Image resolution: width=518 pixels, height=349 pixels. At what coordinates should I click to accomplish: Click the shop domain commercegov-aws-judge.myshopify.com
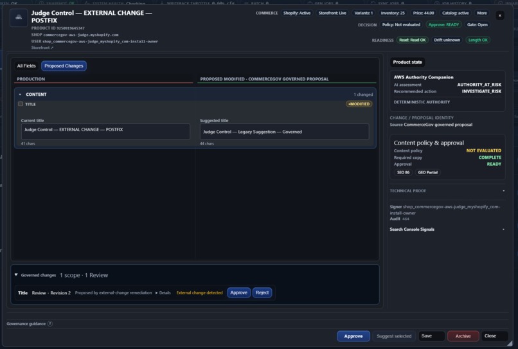(80, 35)
